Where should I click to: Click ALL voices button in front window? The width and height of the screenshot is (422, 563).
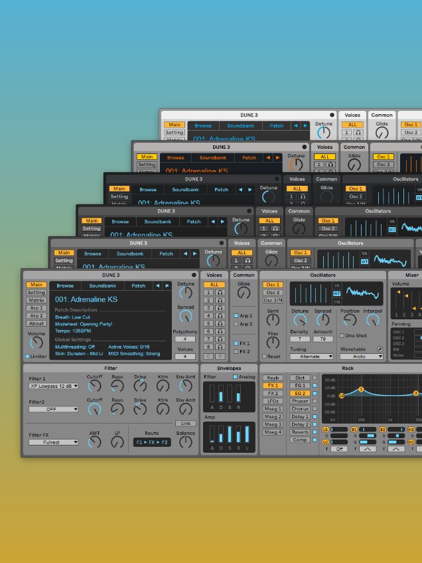point(214,285)
